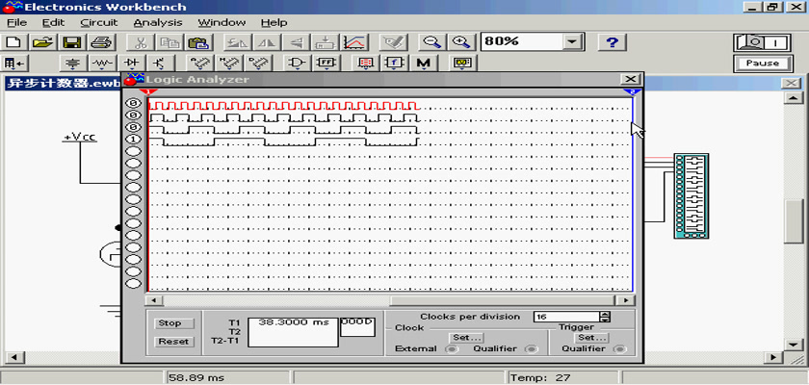Click the Help question mark icon
This screenshot has width=809, height=385.
(x=613, y=42)
